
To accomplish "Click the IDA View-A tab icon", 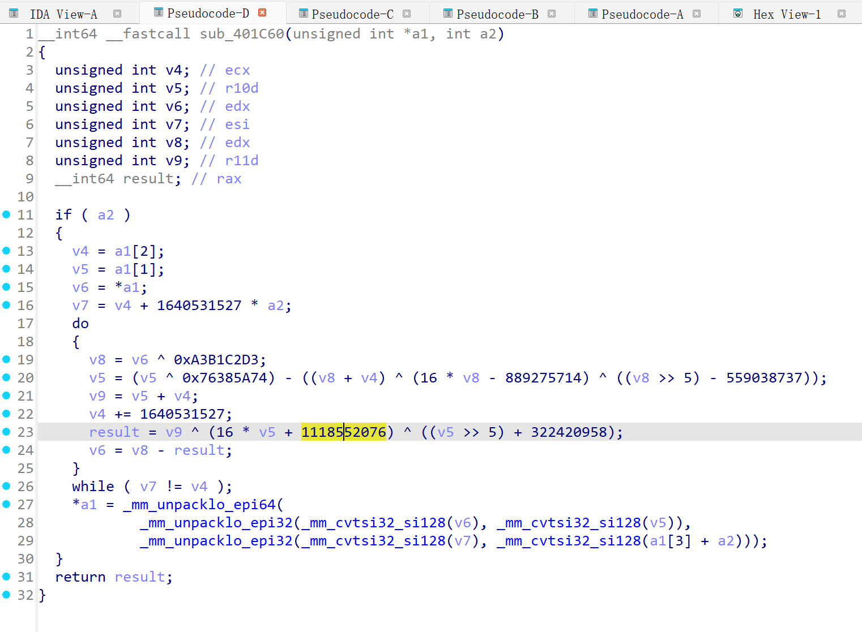I will pos(14,14).
